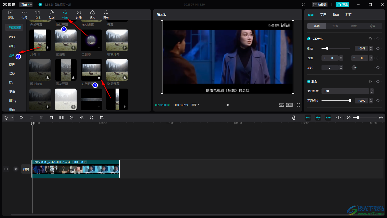Click the timeline zoom slider

[365, 118]
